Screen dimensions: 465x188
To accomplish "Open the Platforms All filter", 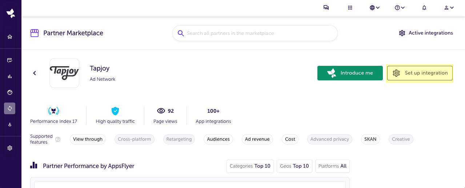I will click(332, 166).
